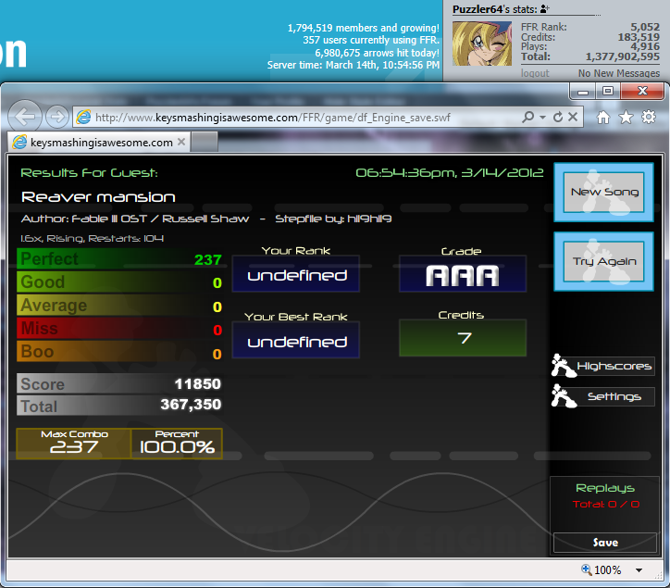
Task: Expand the address bar search dropdown arrow
Action: (x=540, y=119)
